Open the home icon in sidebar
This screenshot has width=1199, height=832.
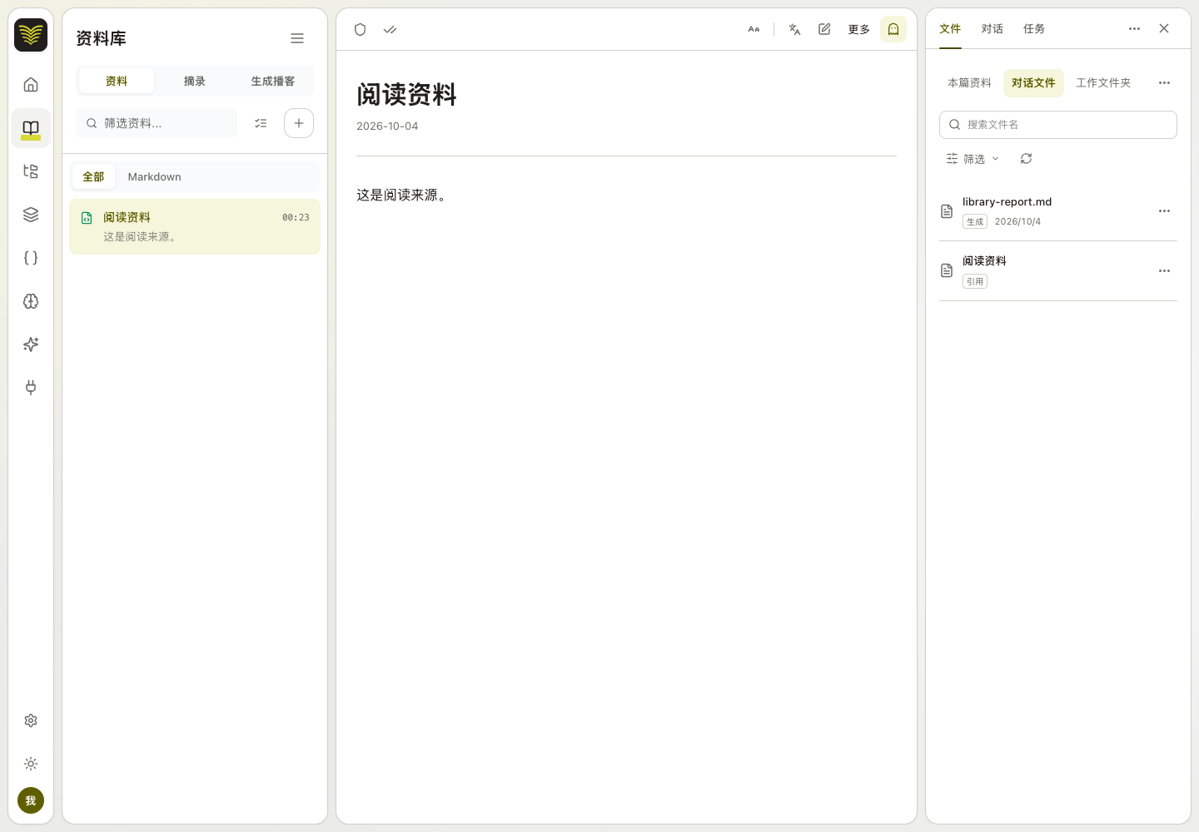[x=31, y=85]
